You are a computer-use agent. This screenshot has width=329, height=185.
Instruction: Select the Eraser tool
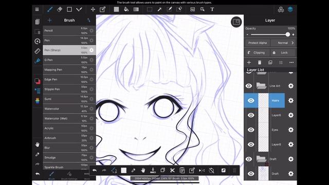[x=60, y=9]
